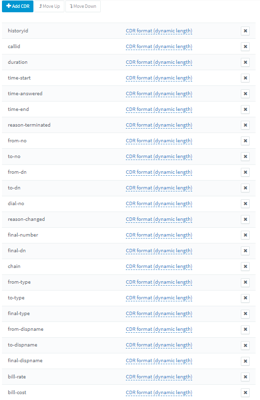Remove the to-no field
The height and width of the screenshot is (400, 260).
pos(245,157)
